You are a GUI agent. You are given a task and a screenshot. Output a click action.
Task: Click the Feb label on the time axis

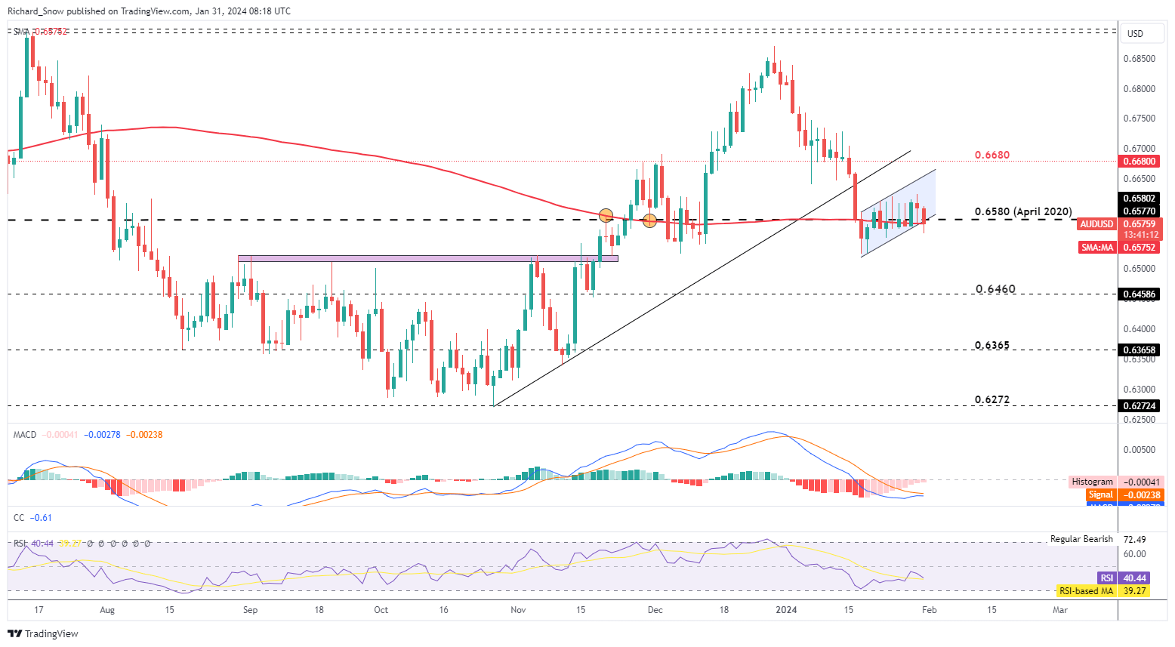[x=929, y=610]
